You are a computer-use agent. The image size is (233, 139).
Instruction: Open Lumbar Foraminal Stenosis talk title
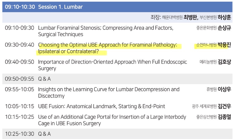(x=106, y=31)
